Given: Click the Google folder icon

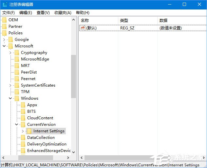Looking at the screenshot, I should point(10,40).
